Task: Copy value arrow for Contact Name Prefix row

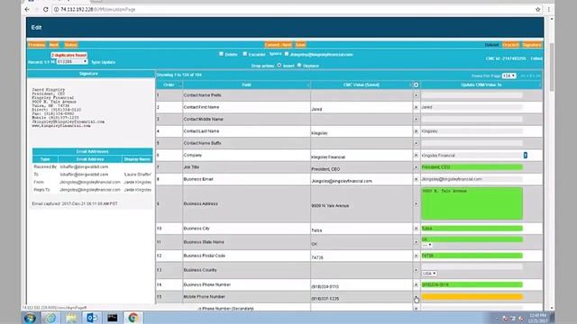Action: (416, 95)
